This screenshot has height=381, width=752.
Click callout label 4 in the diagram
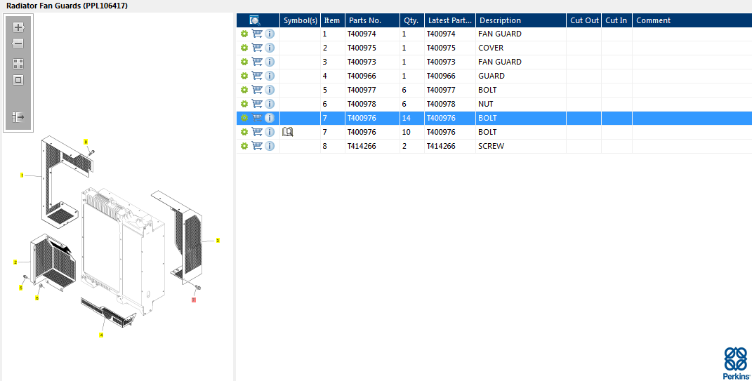pos(101,335)
